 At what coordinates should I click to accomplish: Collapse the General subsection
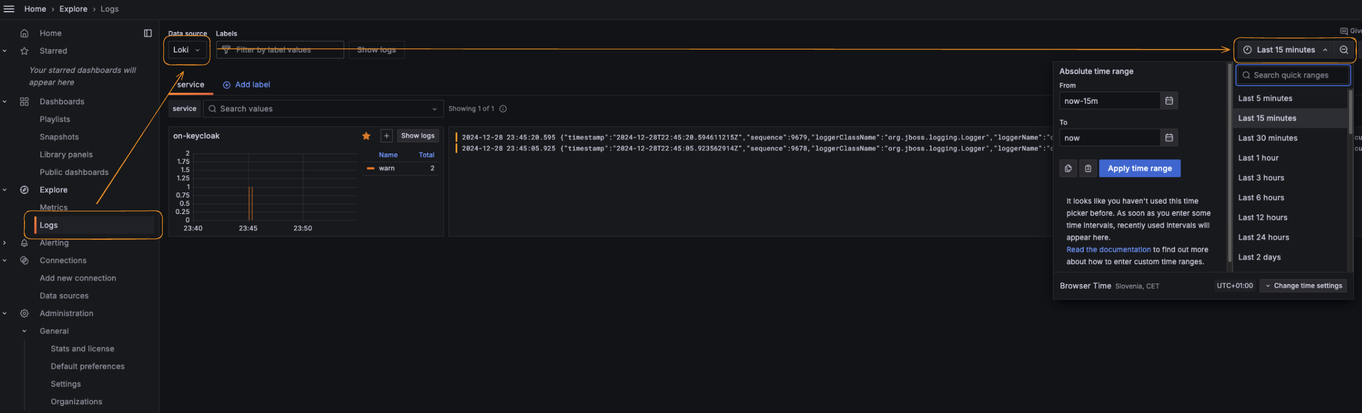tap(24, 331)
